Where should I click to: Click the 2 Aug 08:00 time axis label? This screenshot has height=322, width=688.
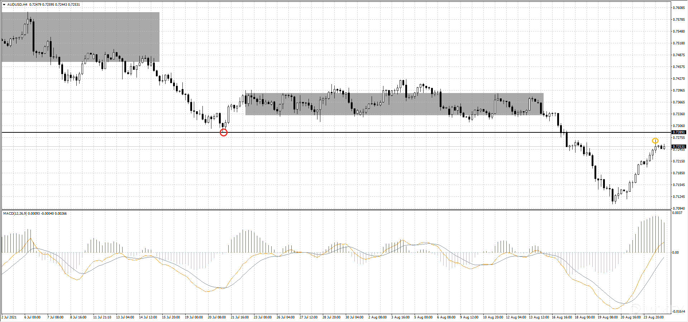pyautogui.click(x=377, y=317)
